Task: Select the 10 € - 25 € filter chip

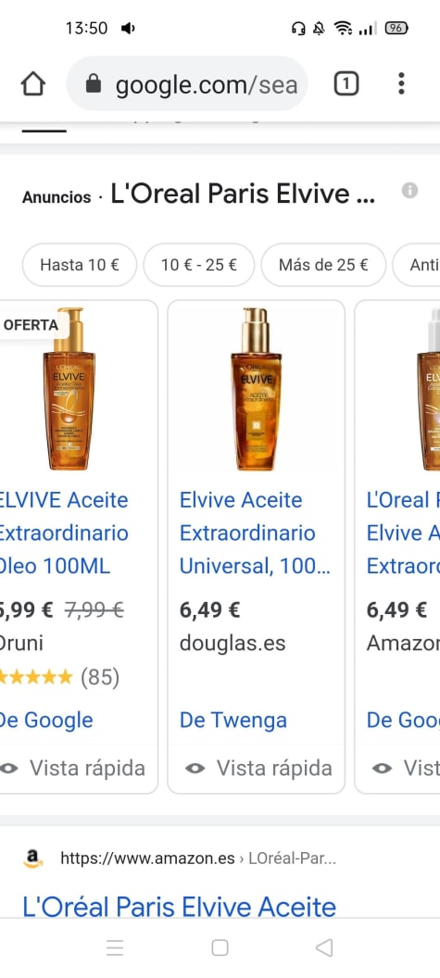Action: pyautogui.click(x=199, y=265)
